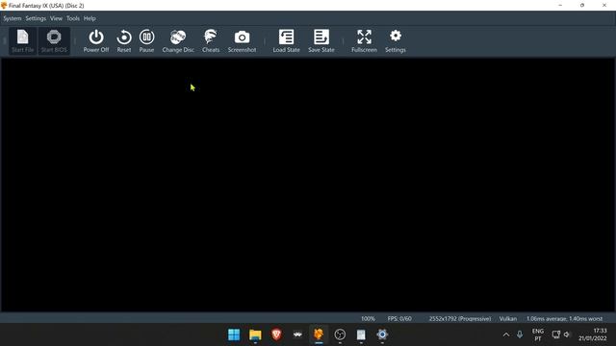Open the clock showing 17:33
Viewport: 616px width, 346px height.
(x=593, y=334)
